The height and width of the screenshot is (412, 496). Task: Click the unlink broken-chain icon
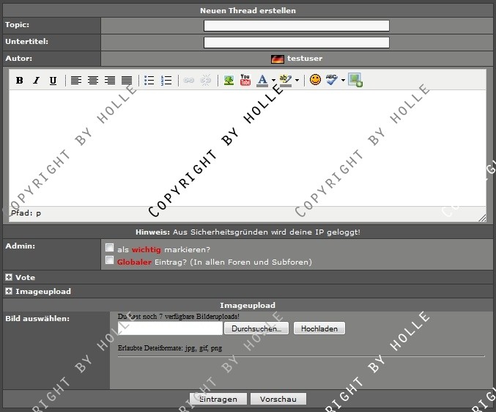click(x=206, y=81)
